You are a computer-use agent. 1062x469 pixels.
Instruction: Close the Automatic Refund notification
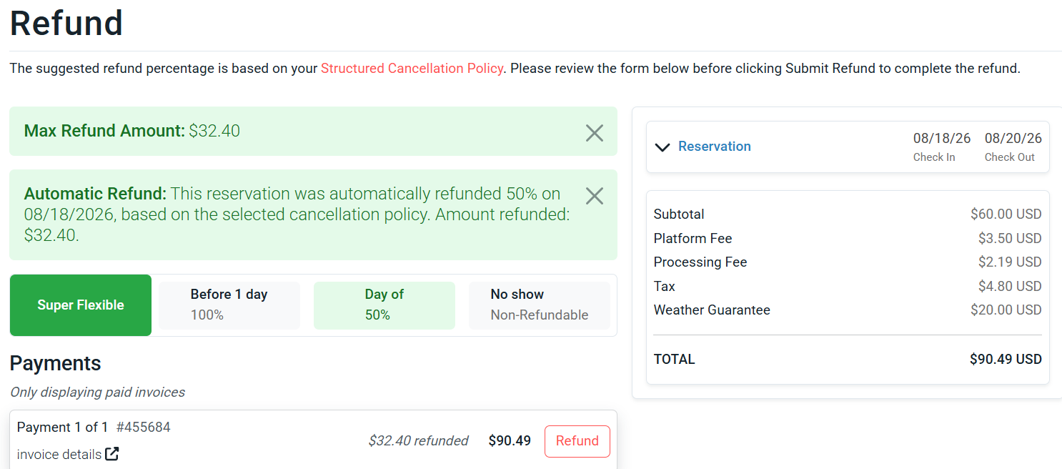pos(595,196)
